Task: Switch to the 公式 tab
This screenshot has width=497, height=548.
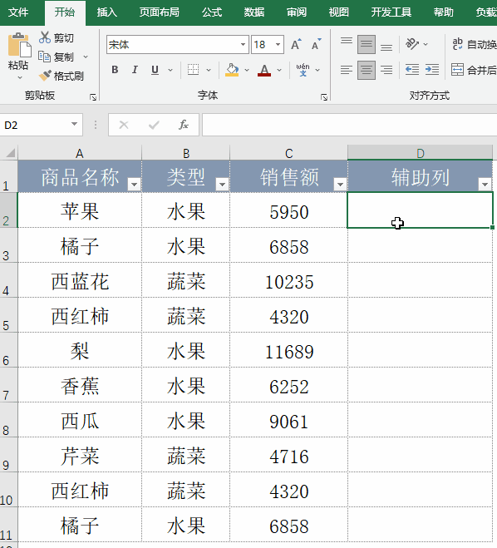Action: click(x=212, y=12)
